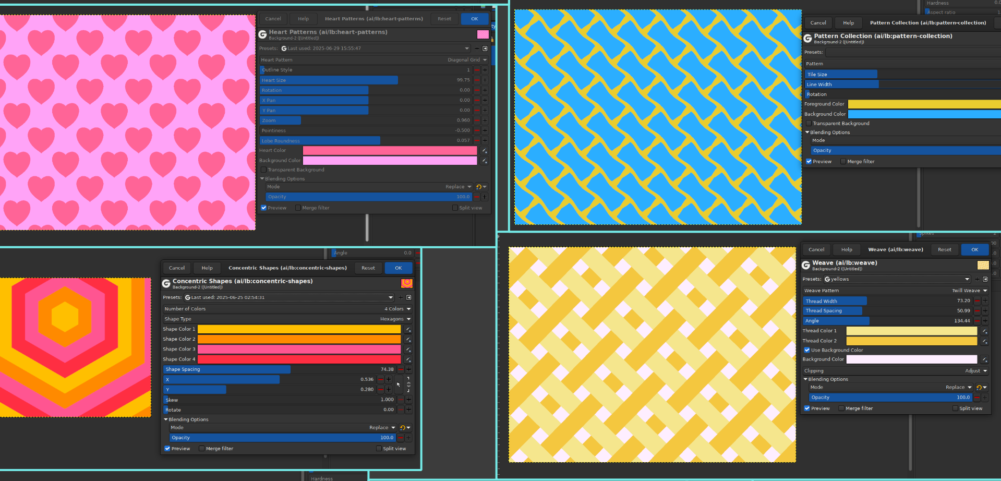Enable Merge filter in Weave dialog

click(842, 408)
